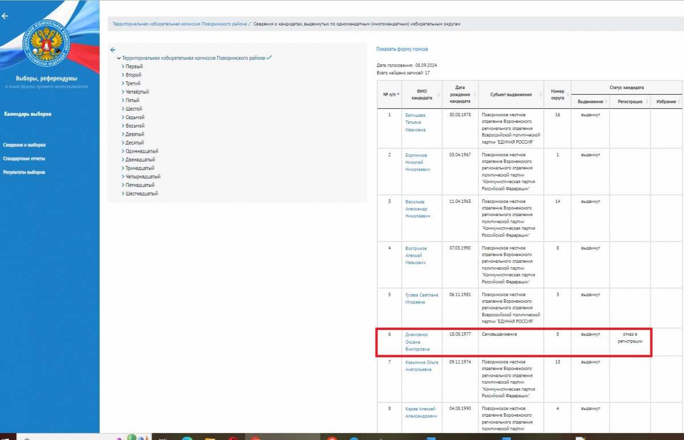Click the Выборы, референдумы sidebar heading

pos(47,78)
